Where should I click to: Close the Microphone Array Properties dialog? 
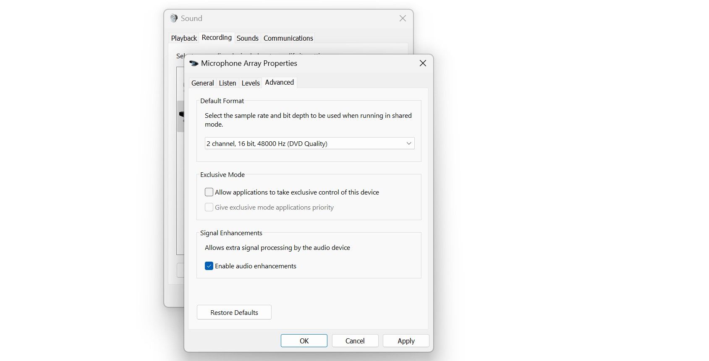point(423,63)
